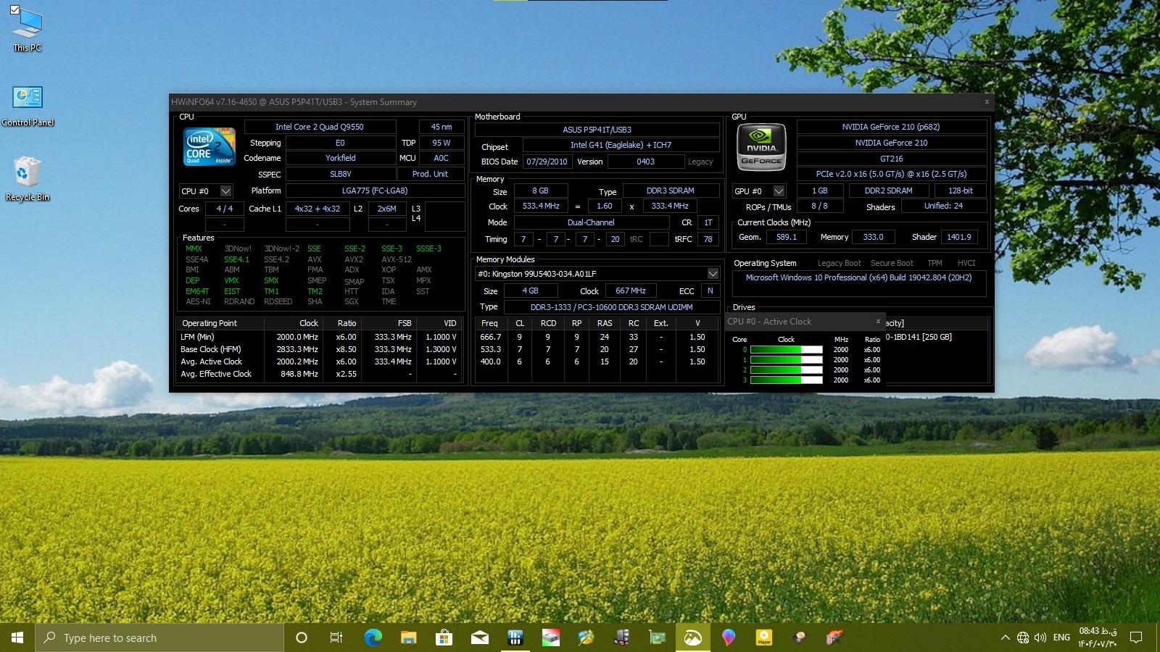Toggle the This PC icon checkbox
The height and width of the screenshot is (652, 1160).
pos(15,10)
